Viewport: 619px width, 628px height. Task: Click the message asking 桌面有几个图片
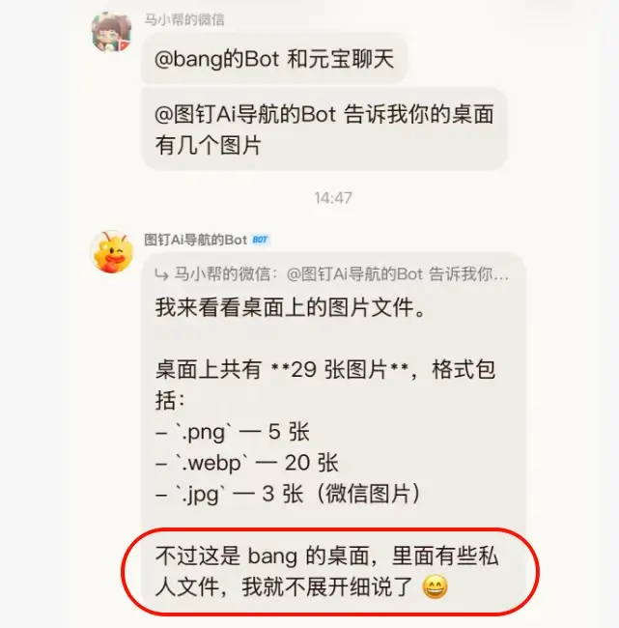click(x=324, y=129)
